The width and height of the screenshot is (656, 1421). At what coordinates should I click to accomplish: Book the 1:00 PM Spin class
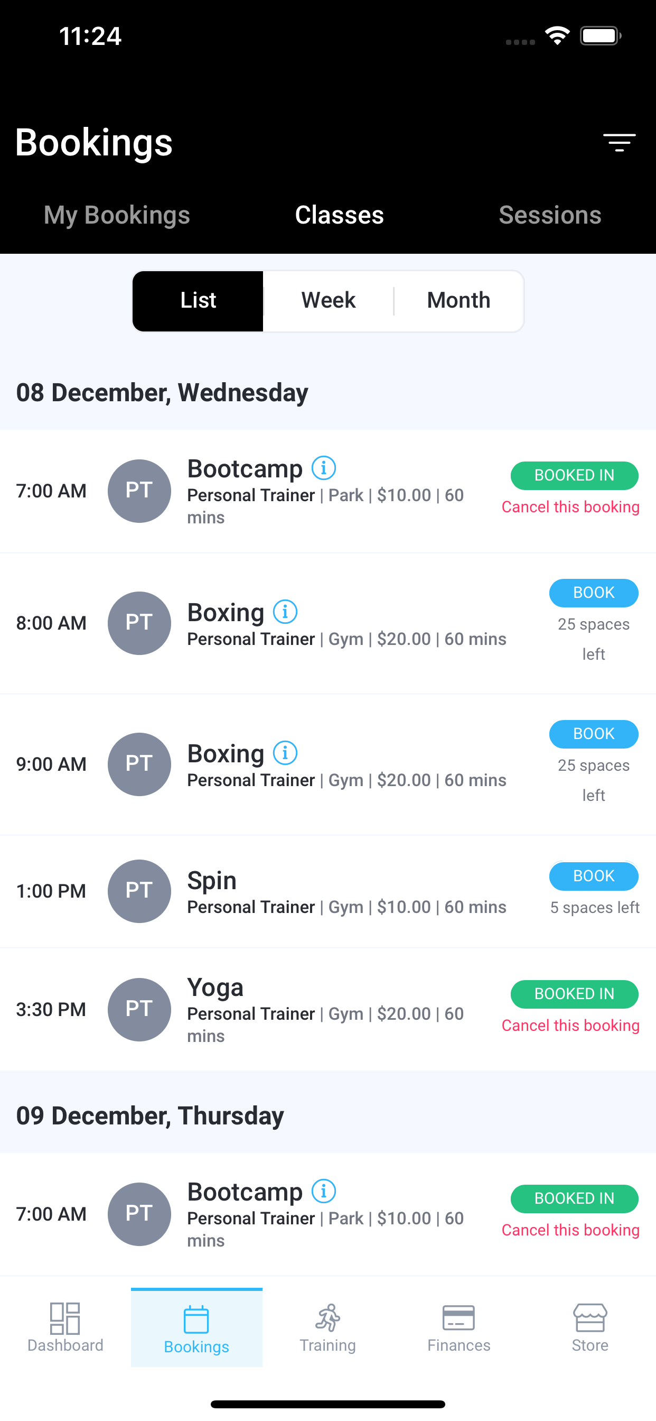(594, 876)
